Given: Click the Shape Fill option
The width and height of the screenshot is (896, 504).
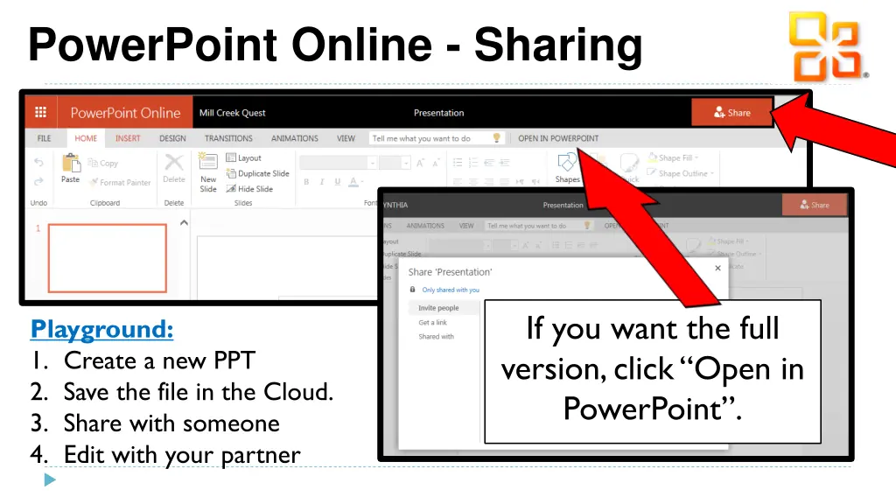Looking at the screenshot, I should point(673,157).
